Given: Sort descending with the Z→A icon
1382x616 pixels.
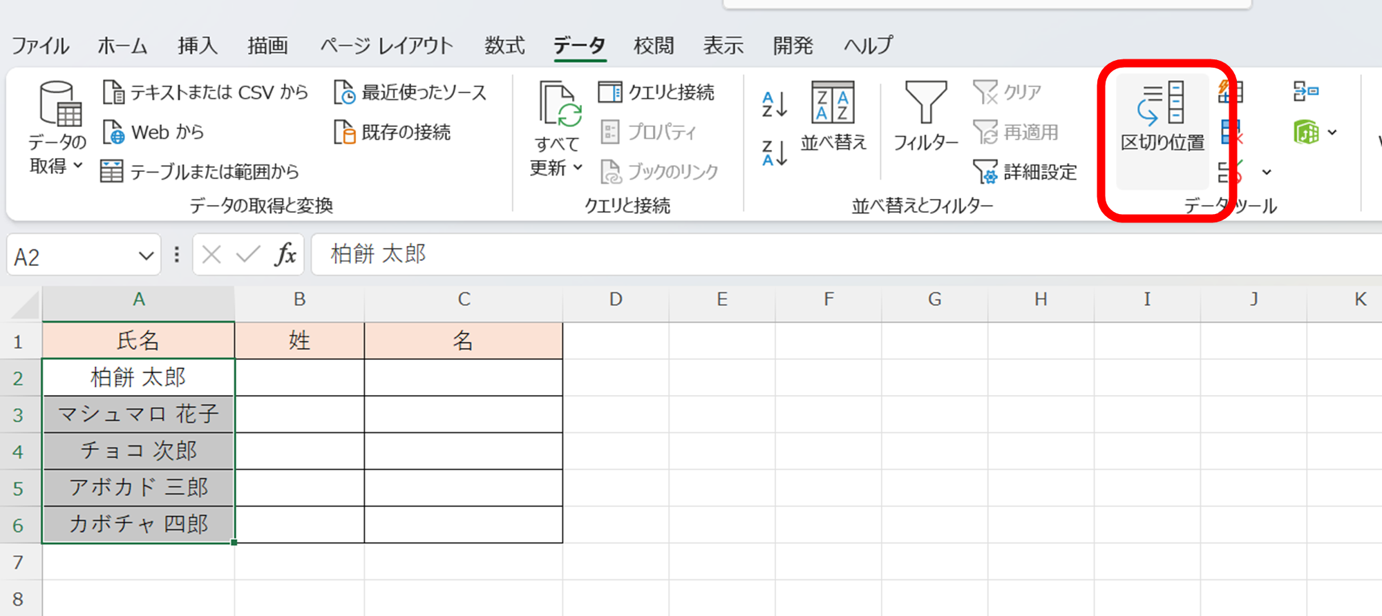Looking at the screenshot, I should click(x=774, y=153).
